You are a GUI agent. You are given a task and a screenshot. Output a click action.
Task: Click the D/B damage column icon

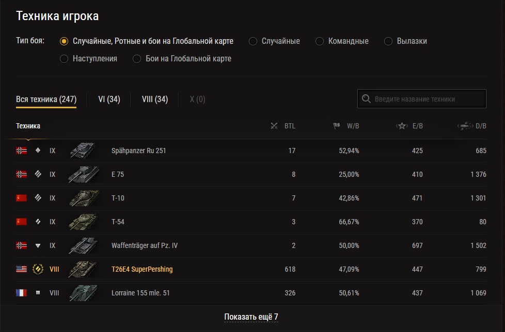(x=465, y=126)
